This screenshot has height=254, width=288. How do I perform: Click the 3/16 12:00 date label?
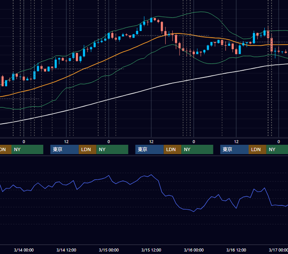click(236, 250)
